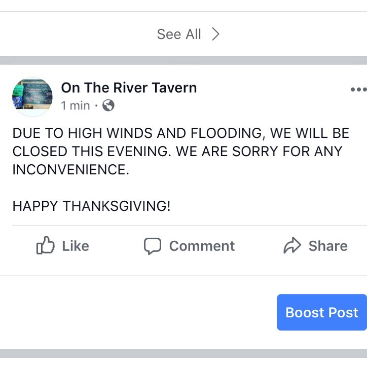Screen dimensions: 367x367
Task: Click the blue Boost Post button
Action: click(322, 312)
